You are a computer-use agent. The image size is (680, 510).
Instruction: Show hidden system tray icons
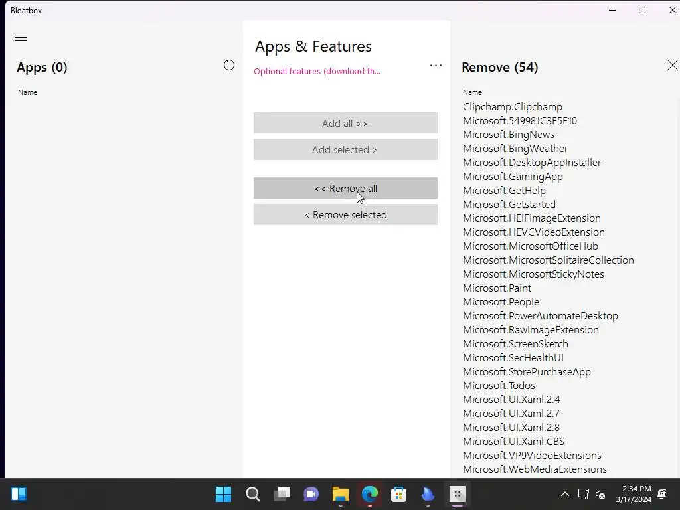pyautogui.click(x=565, y=494)
